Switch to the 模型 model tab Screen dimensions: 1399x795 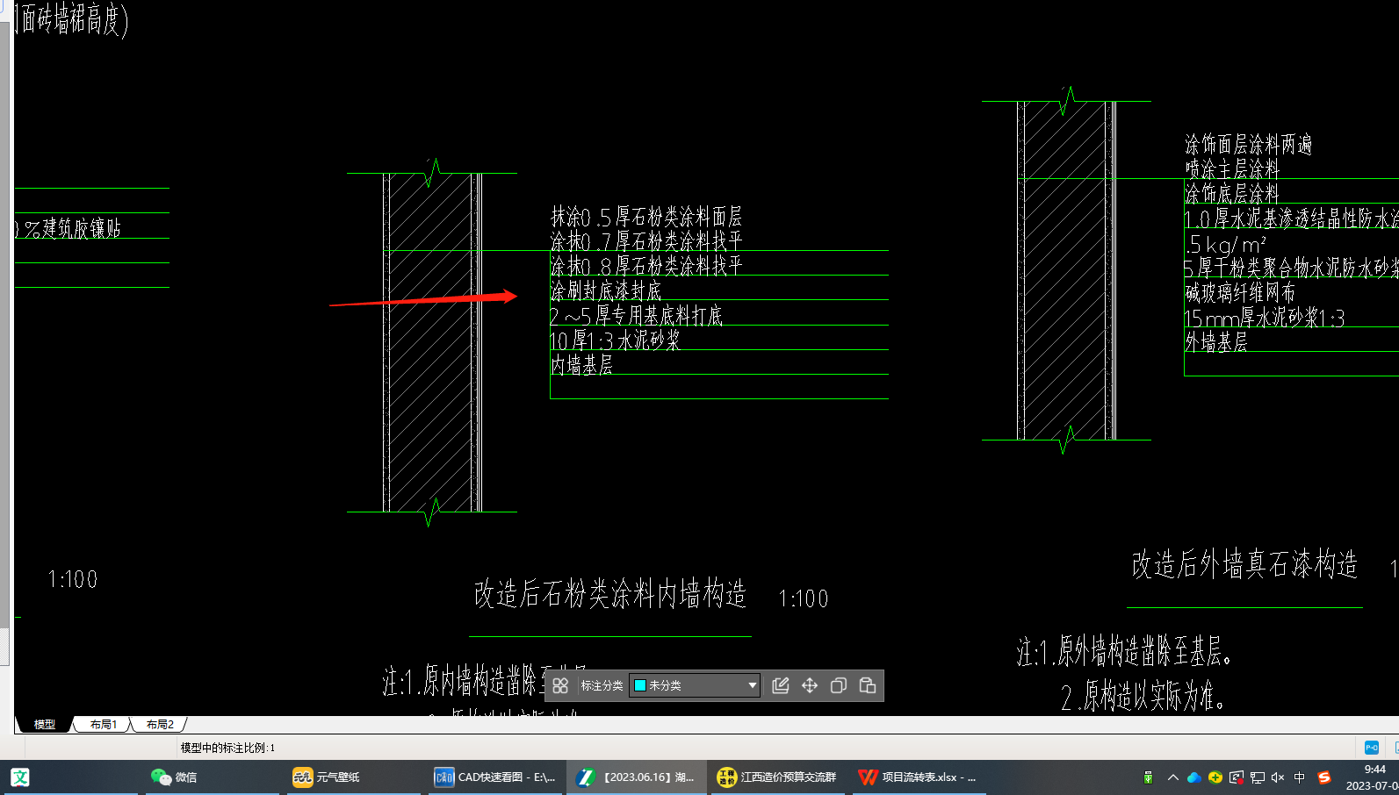point(44,725)
